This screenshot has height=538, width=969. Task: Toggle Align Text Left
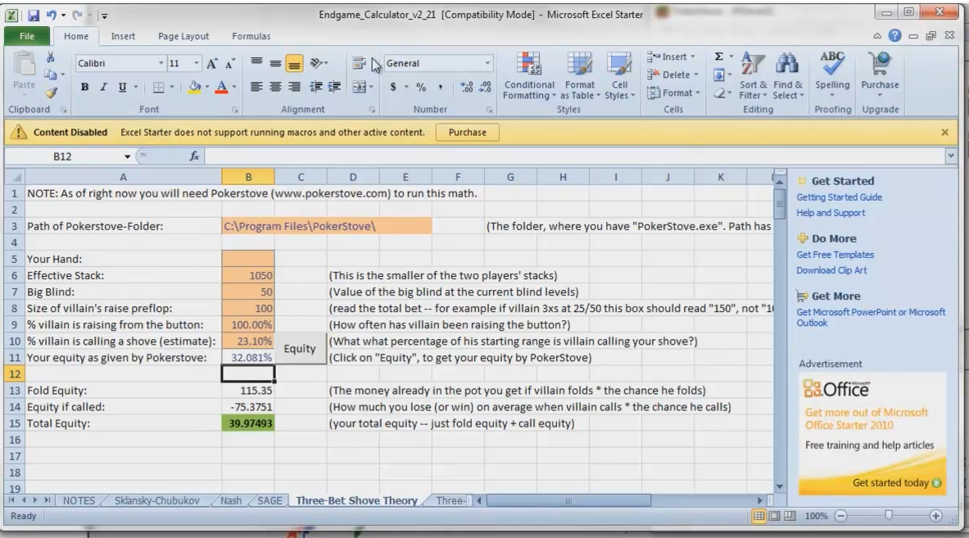click(256, 87)
